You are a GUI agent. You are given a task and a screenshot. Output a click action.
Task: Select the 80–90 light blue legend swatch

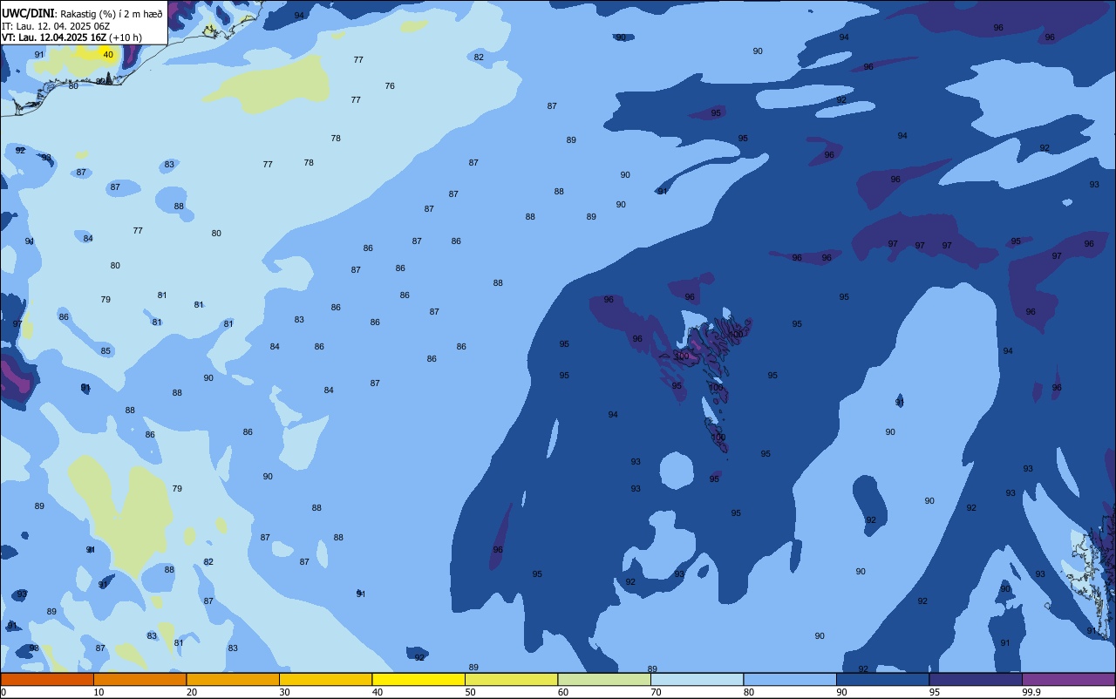pos(790,679)
